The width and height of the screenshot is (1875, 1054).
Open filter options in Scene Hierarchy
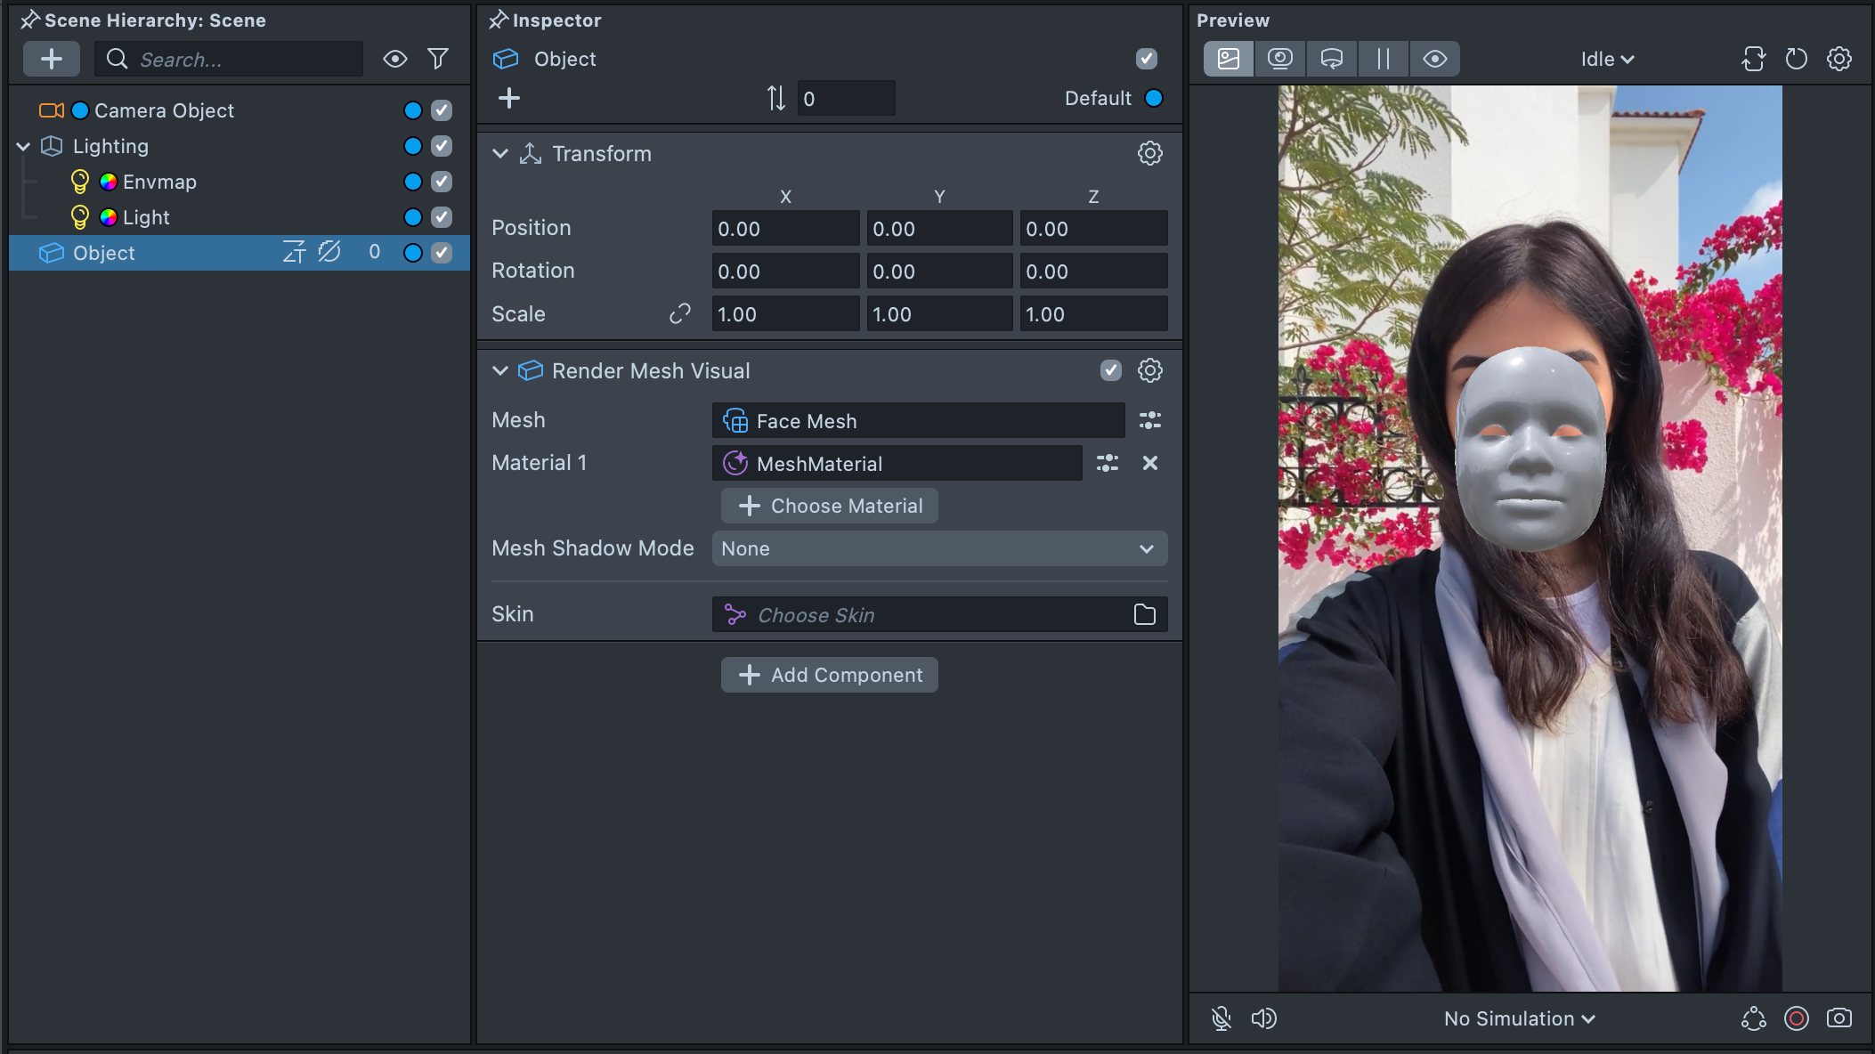pyautogui.click(x=437, y=60)
